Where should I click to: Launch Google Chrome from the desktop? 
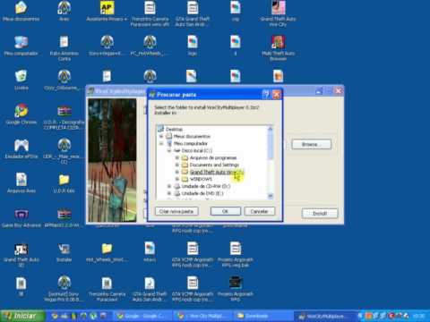point(21,114)
